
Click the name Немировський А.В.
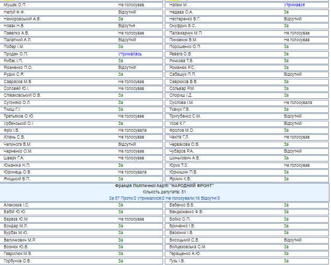pos(21,18)
